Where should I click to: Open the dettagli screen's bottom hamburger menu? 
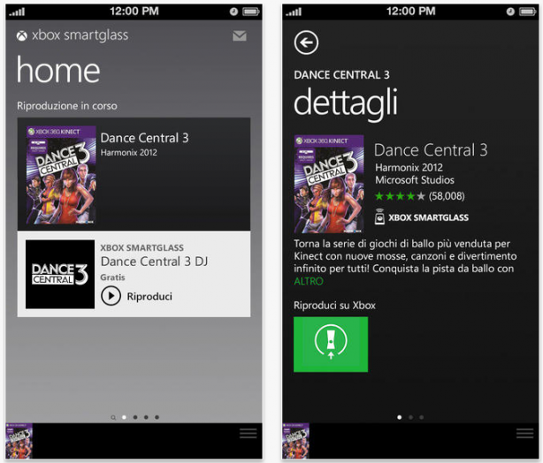(524, 433)
